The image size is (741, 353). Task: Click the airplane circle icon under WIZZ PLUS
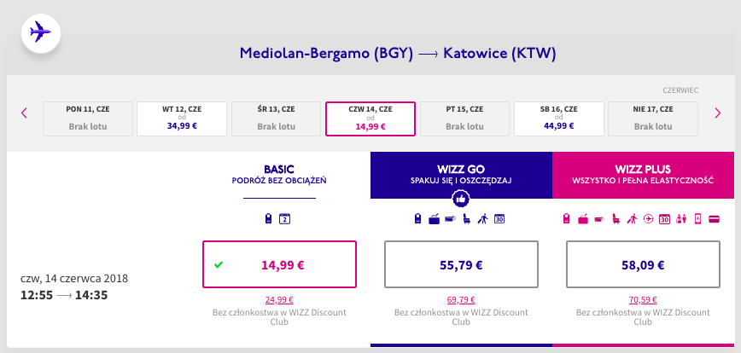coord(648,219)
